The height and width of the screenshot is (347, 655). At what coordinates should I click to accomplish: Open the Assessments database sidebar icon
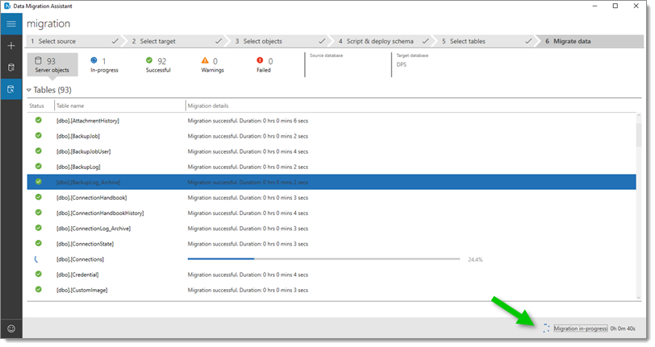[11, 68]
